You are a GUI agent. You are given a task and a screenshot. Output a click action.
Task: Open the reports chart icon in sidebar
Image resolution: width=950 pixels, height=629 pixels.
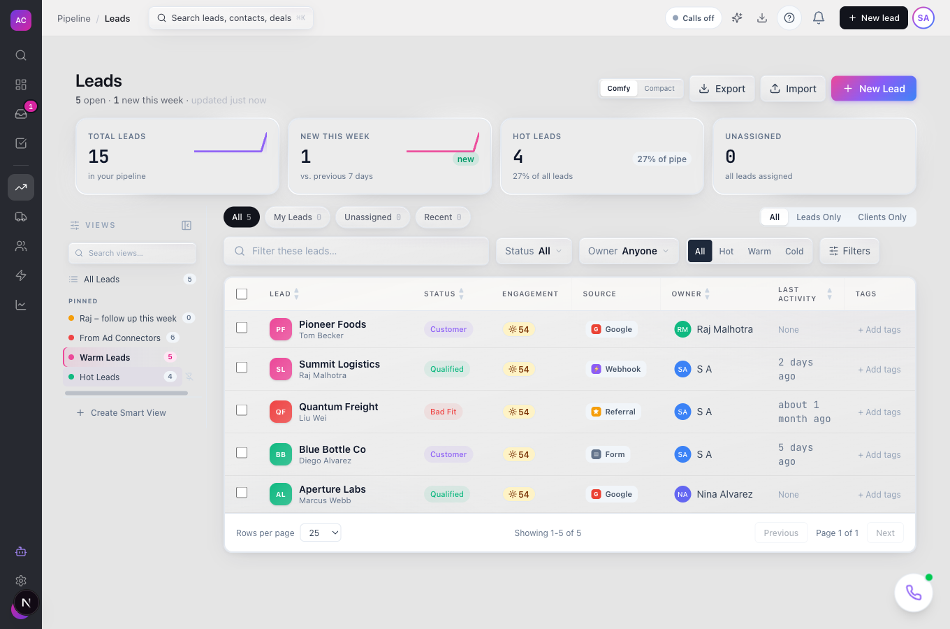pos(21,305)
